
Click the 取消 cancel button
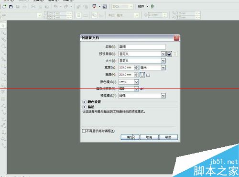(149, 137)
